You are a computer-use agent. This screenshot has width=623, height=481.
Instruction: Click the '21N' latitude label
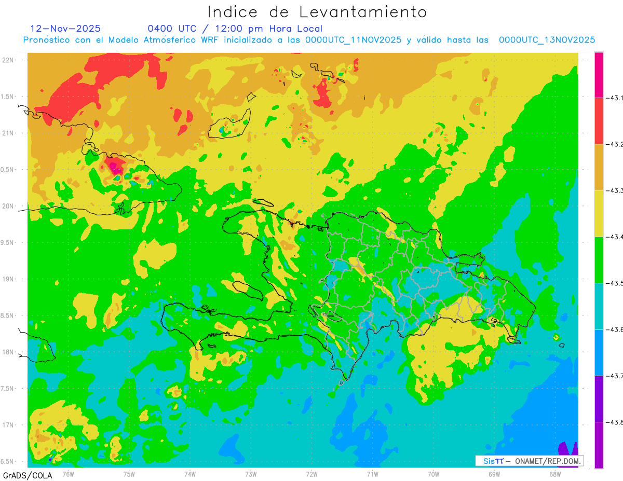(x=9, y=133)
